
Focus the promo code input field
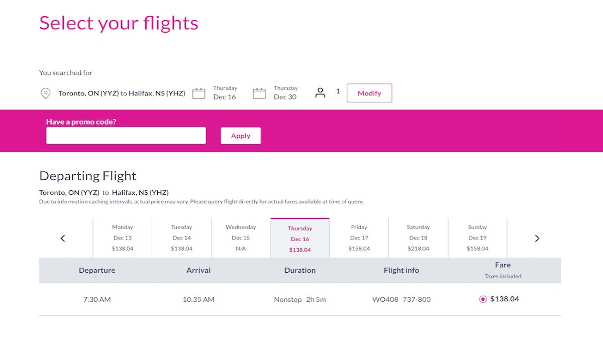click(126, 136)
